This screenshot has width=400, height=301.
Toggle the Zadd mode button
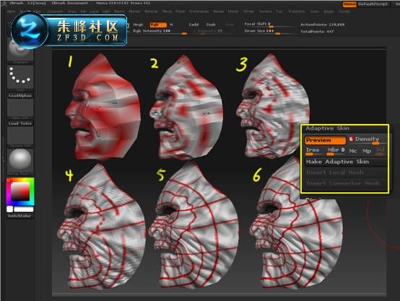194,25
